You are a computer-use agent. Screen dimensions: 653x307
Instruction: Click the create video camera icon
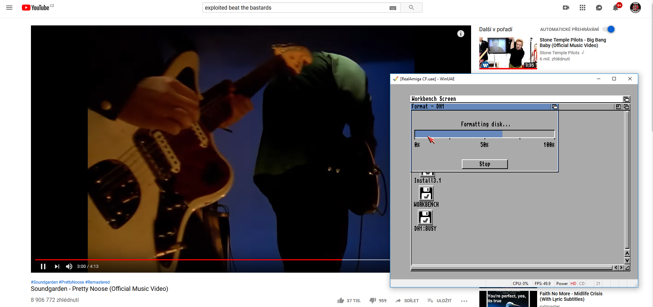click(x=566, y=8)
